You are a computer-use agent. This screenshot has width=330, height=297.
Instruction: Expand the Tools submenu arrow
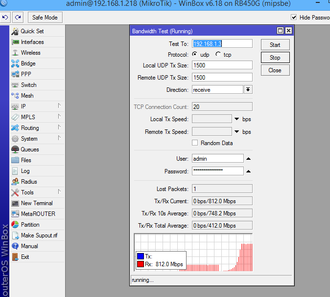[x=59, y=191]
